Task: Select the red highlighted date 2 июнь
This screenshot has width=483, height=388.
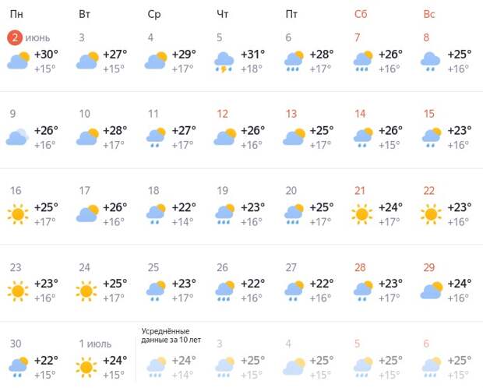Action: coord(29,38)
